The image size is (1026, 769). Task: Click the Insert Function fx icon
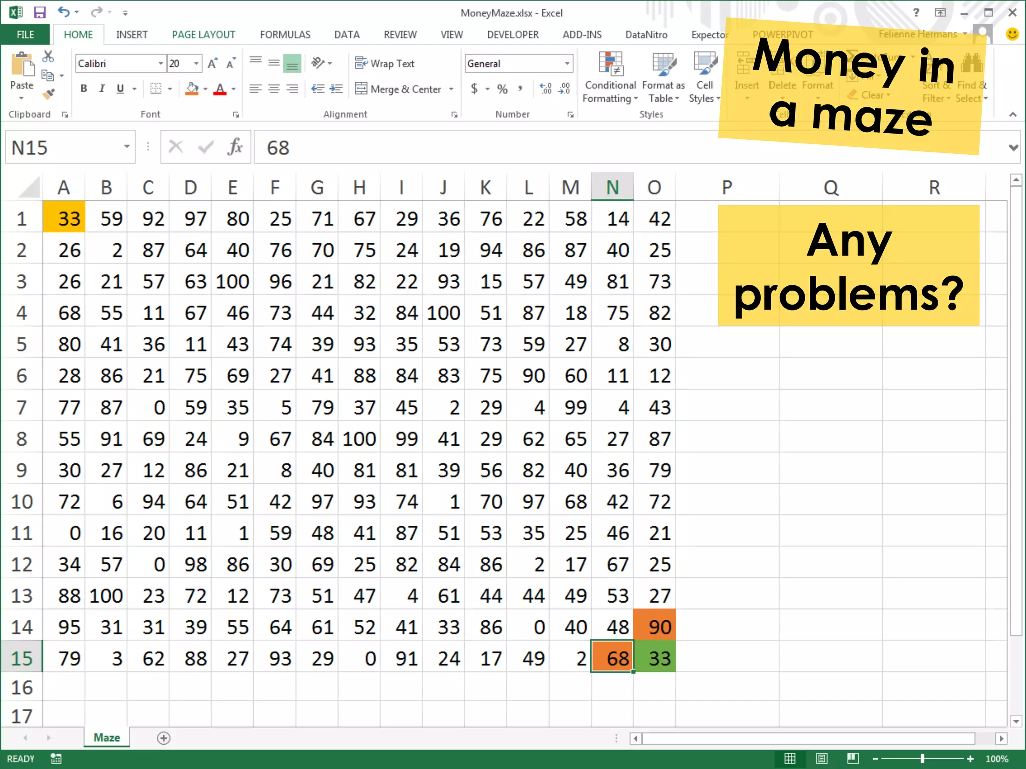pos(235,147)
